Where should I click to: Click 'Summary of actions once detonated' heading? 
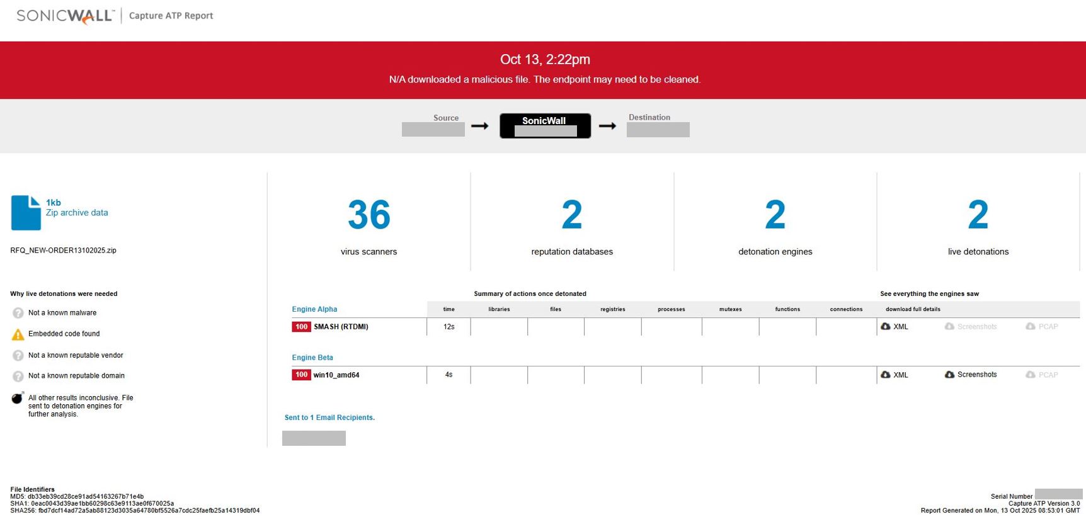coord(530,294)
